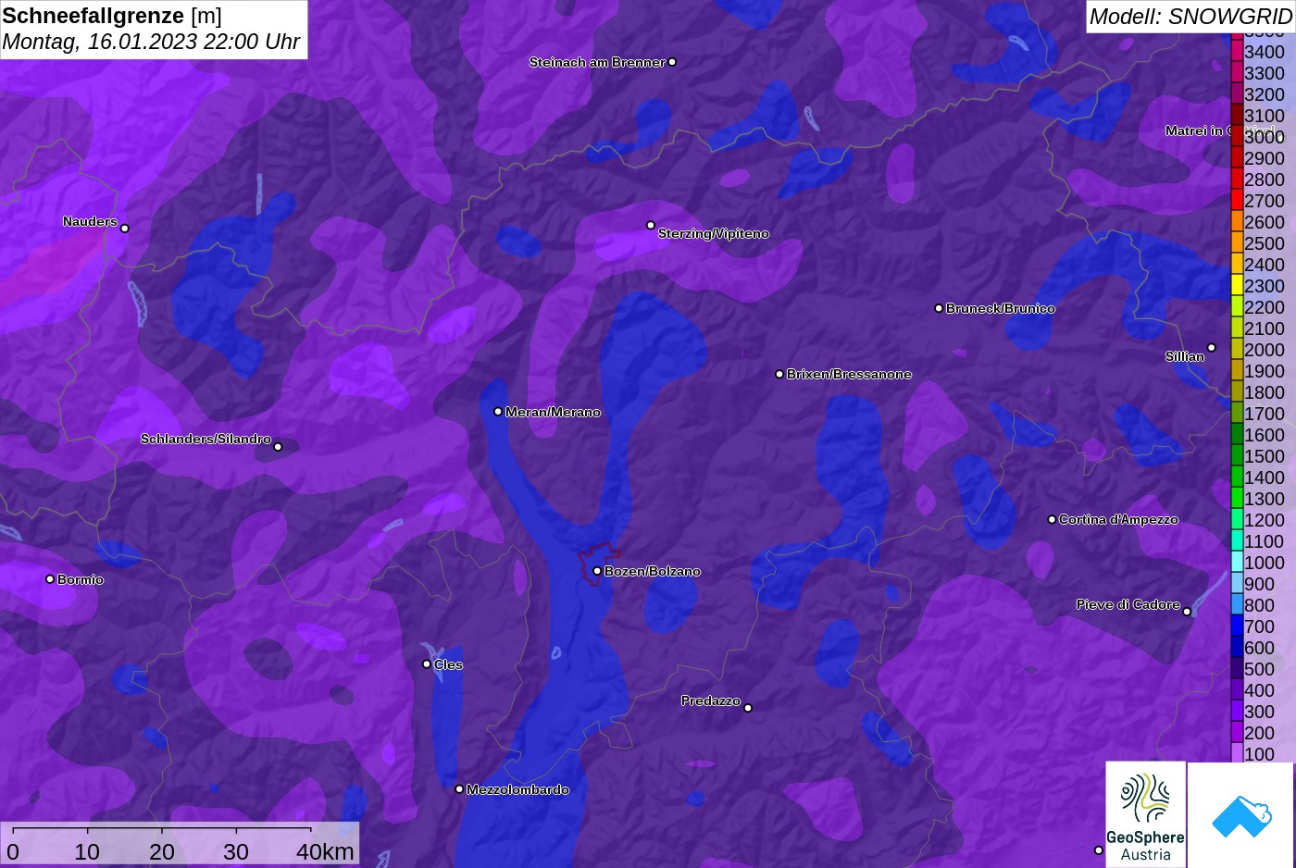Click the Schlanders/Silandro label text
Screen dimensions: 1296x868
click(x=206, y=439)
